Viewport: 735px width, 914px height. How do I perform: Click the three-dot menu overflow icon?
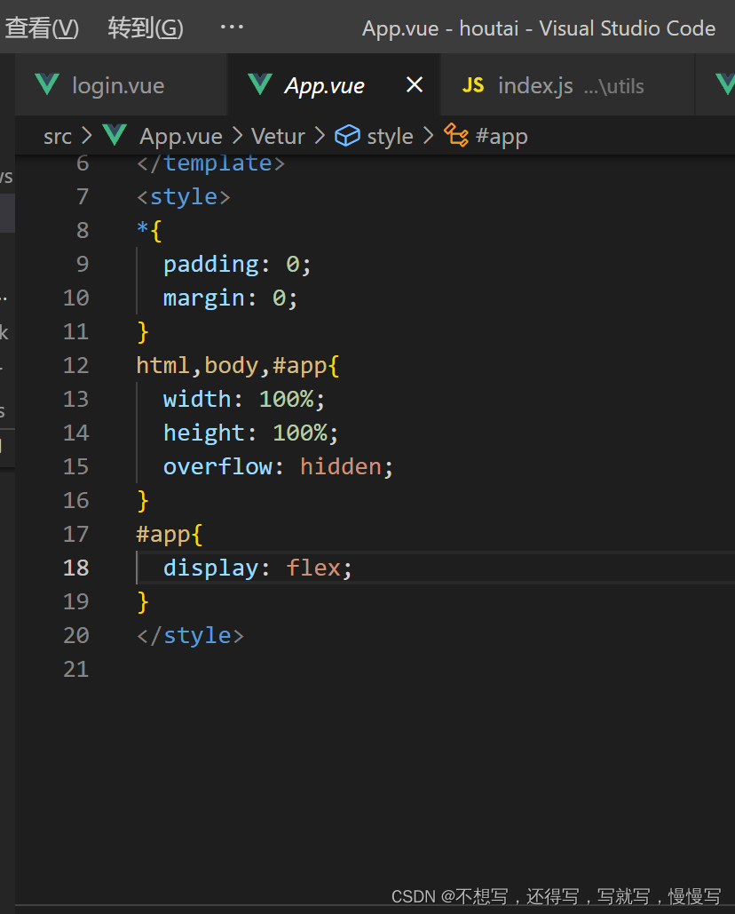[x=232, y=28]
